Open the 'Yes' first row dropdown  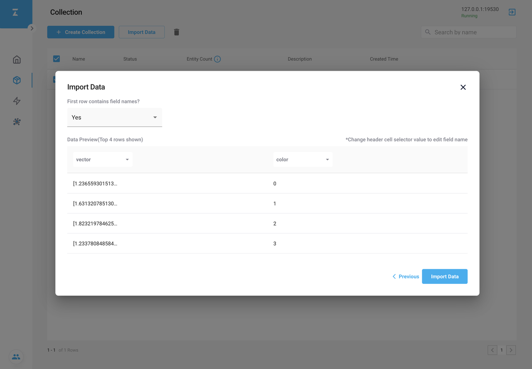(114, 118)
